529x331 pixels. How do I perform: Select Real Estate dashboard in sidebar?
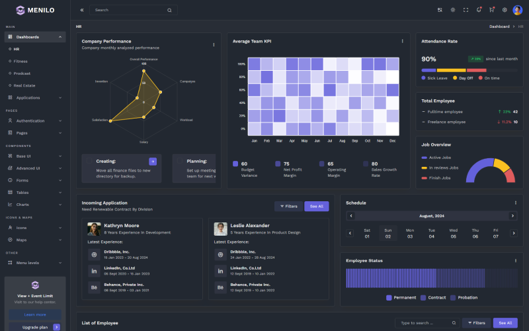click(24, 85)
